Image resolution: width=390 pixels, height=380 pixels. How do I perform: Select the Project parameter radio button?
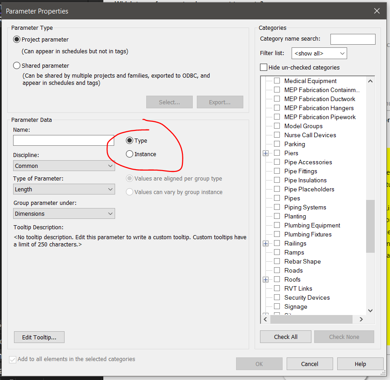[17, 40]
